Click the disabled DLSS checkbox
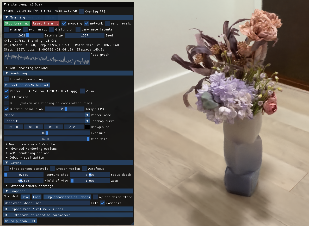Screen dimensions: 309x226 (x=6, y=103)
